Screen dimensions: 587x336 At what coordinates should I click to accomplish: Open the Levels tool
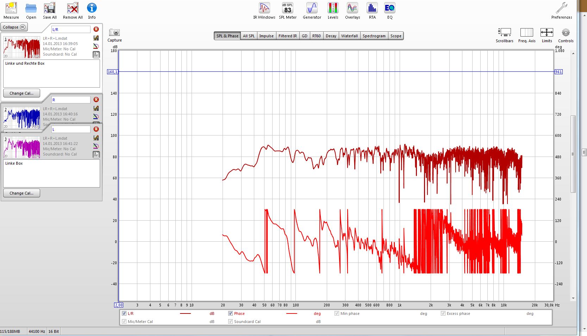pyautogui.click(x=333, y=11)
